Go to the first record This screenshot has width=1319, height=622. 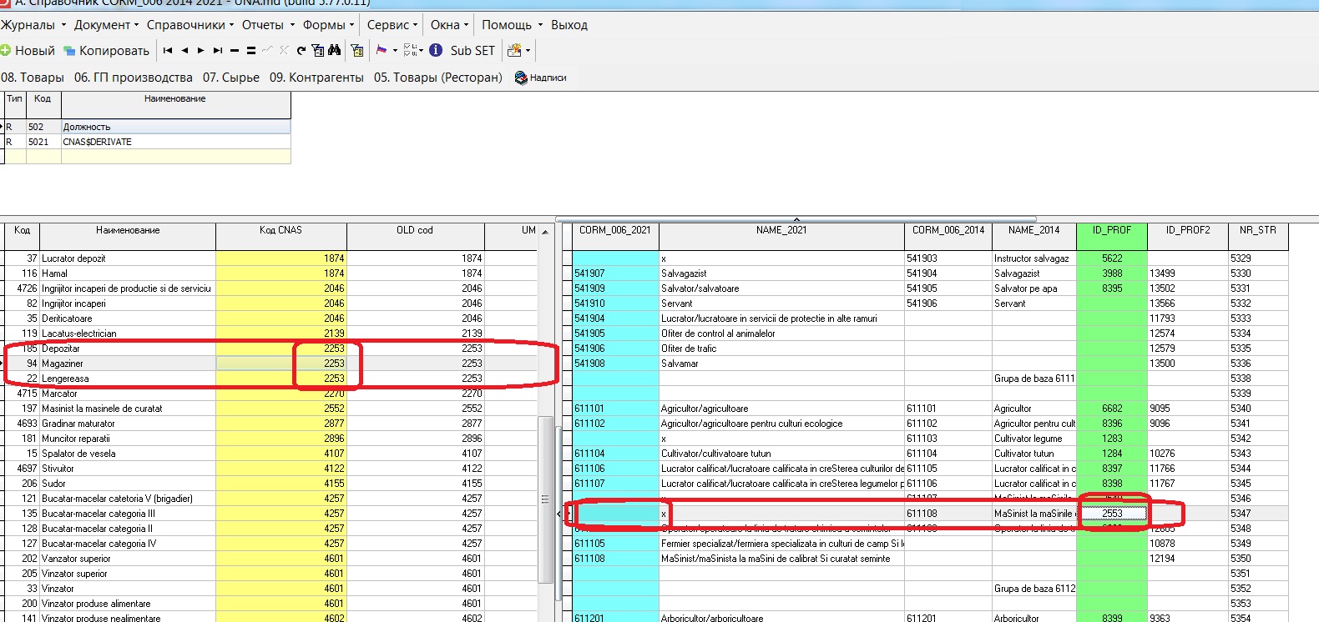click(x=168, y=50)
